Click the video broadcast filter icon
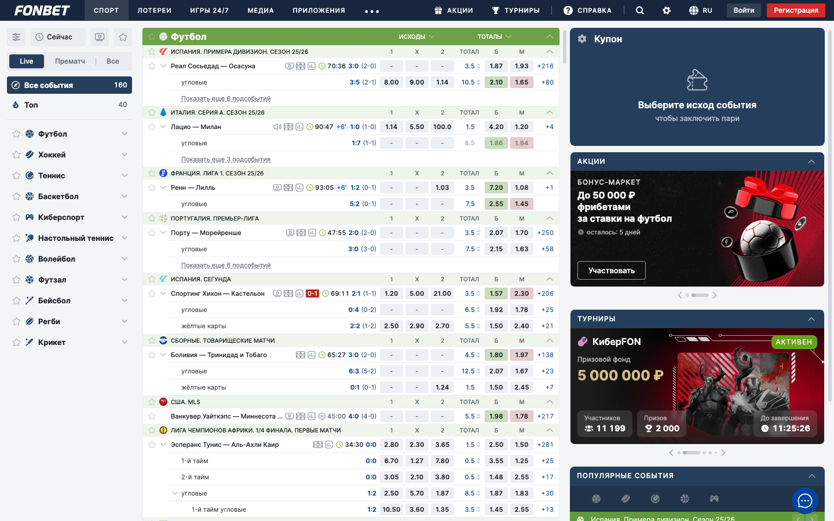Image resolution: width=834 pixels, height=521 pixels. click(100, 37)
